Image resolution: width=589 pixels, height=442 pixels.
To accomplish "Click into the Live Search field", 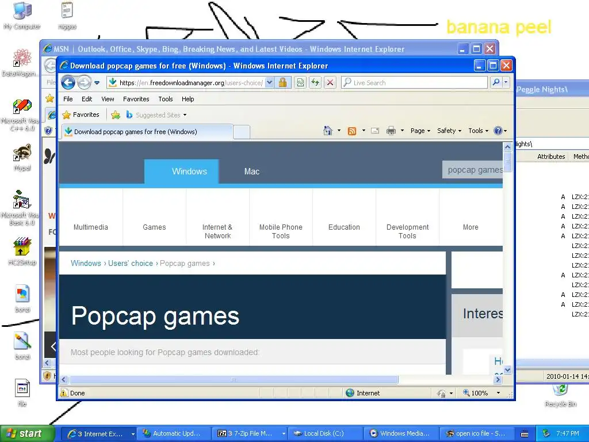I will pos(414,82).
